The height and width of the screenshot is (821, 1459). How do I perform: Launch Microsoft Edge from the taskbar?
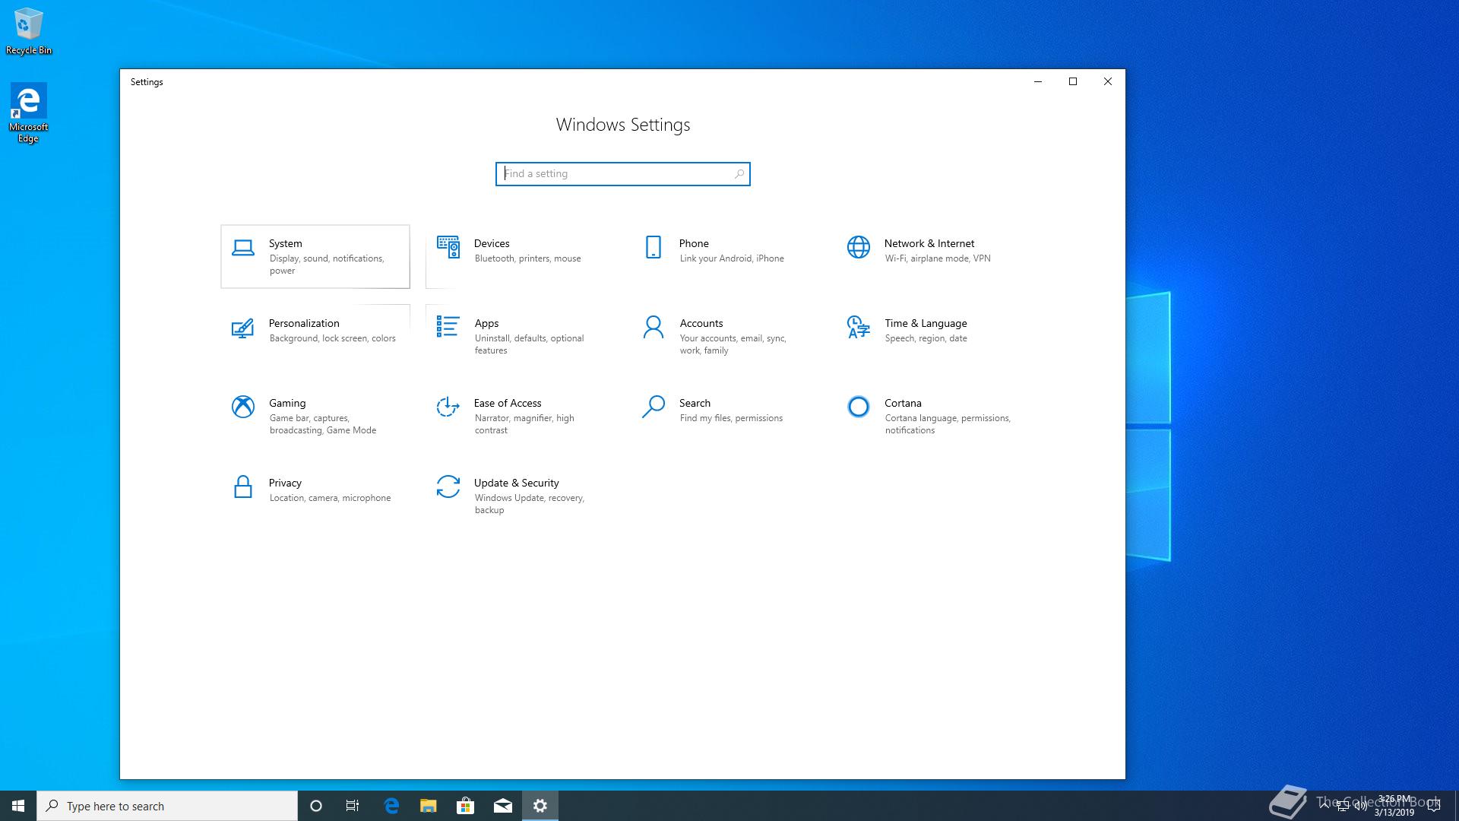point(391,806)
